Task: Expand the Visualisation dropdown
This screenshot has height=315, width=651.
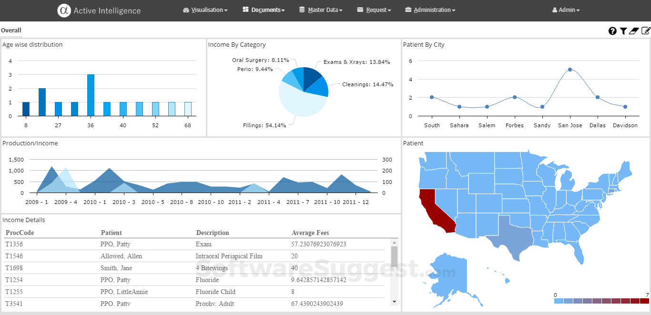Action: click(x=205, y=10)
